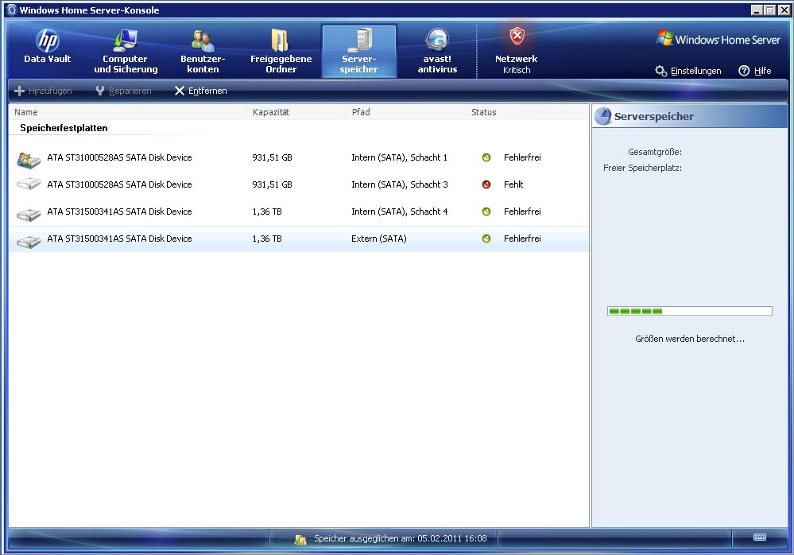Click 'Größen werden berechnet...' text
The image size is (794, 555).
[690, 339]
